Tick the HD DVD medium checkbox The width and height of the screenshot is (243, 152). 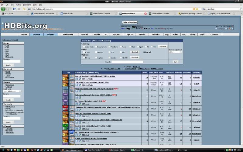click(121, 57)
